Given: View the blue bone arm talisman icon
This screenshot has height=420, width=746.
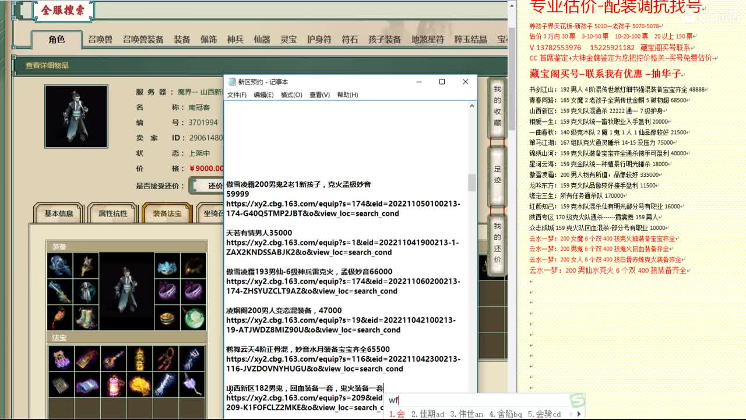Looking at the screenshot, I should pos(167,384).
